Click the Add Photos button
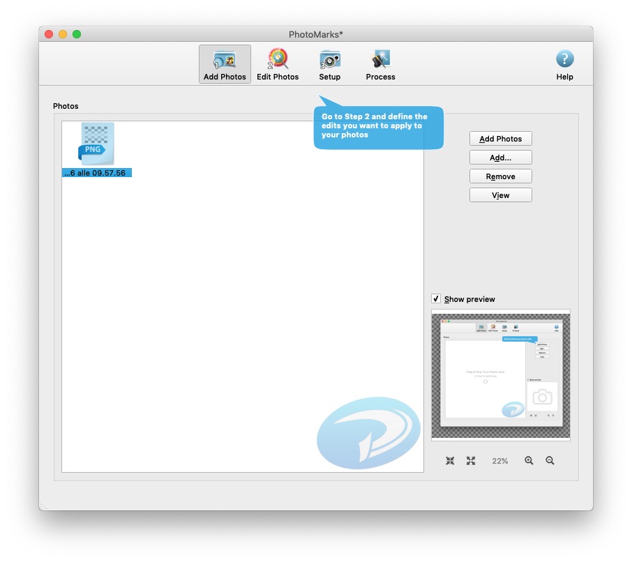632x562 pixels. point(500,138)
